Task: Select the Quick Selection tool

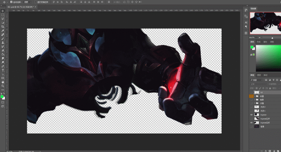Action: pos(3,23)
